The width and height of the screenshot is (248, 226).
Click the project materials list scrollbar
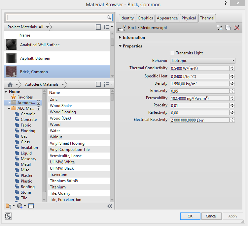tap(112, 42)
